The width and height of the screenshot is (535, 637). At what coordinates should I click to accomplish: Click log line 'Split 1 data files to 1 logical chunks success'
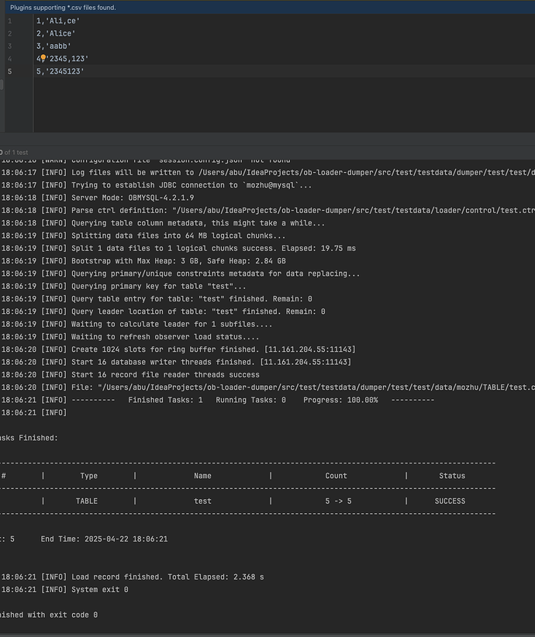(213, 248)
